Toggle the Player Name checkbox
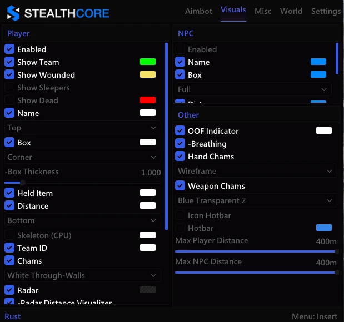The width and height of the screenshot is (344, 322). pos(9,113)
